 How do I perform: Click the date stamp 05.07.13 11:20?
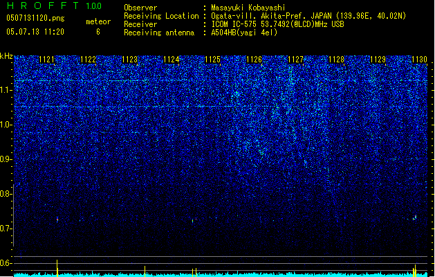point(35,32)
